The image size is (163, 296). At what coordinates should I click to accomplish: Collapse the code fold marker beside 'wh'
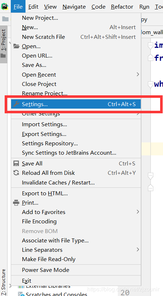150,85
